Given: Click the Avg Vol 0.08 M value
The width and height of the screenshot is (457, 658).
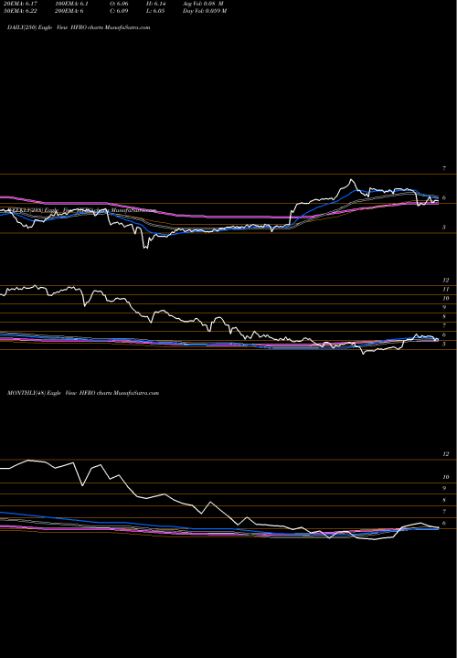Looking at the screenshot, I should pos(203,4).
